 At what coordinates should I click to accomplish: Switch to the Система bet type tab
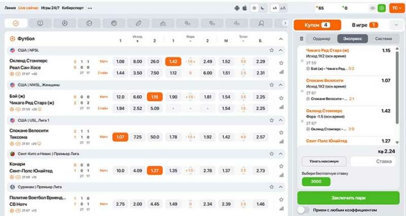(383, 38)
